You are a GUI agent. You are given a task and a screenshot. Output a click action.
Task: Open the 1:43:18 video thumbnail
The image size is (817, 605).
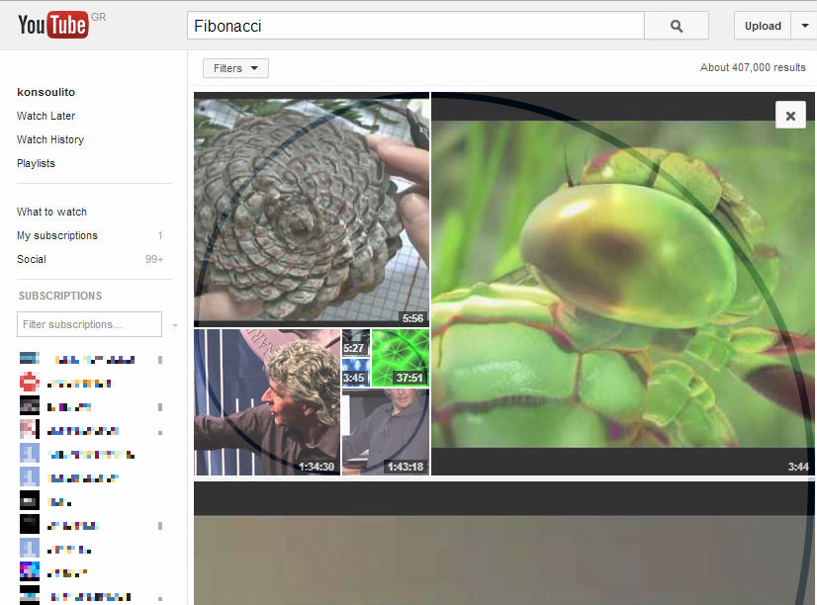tap(386, 432)
